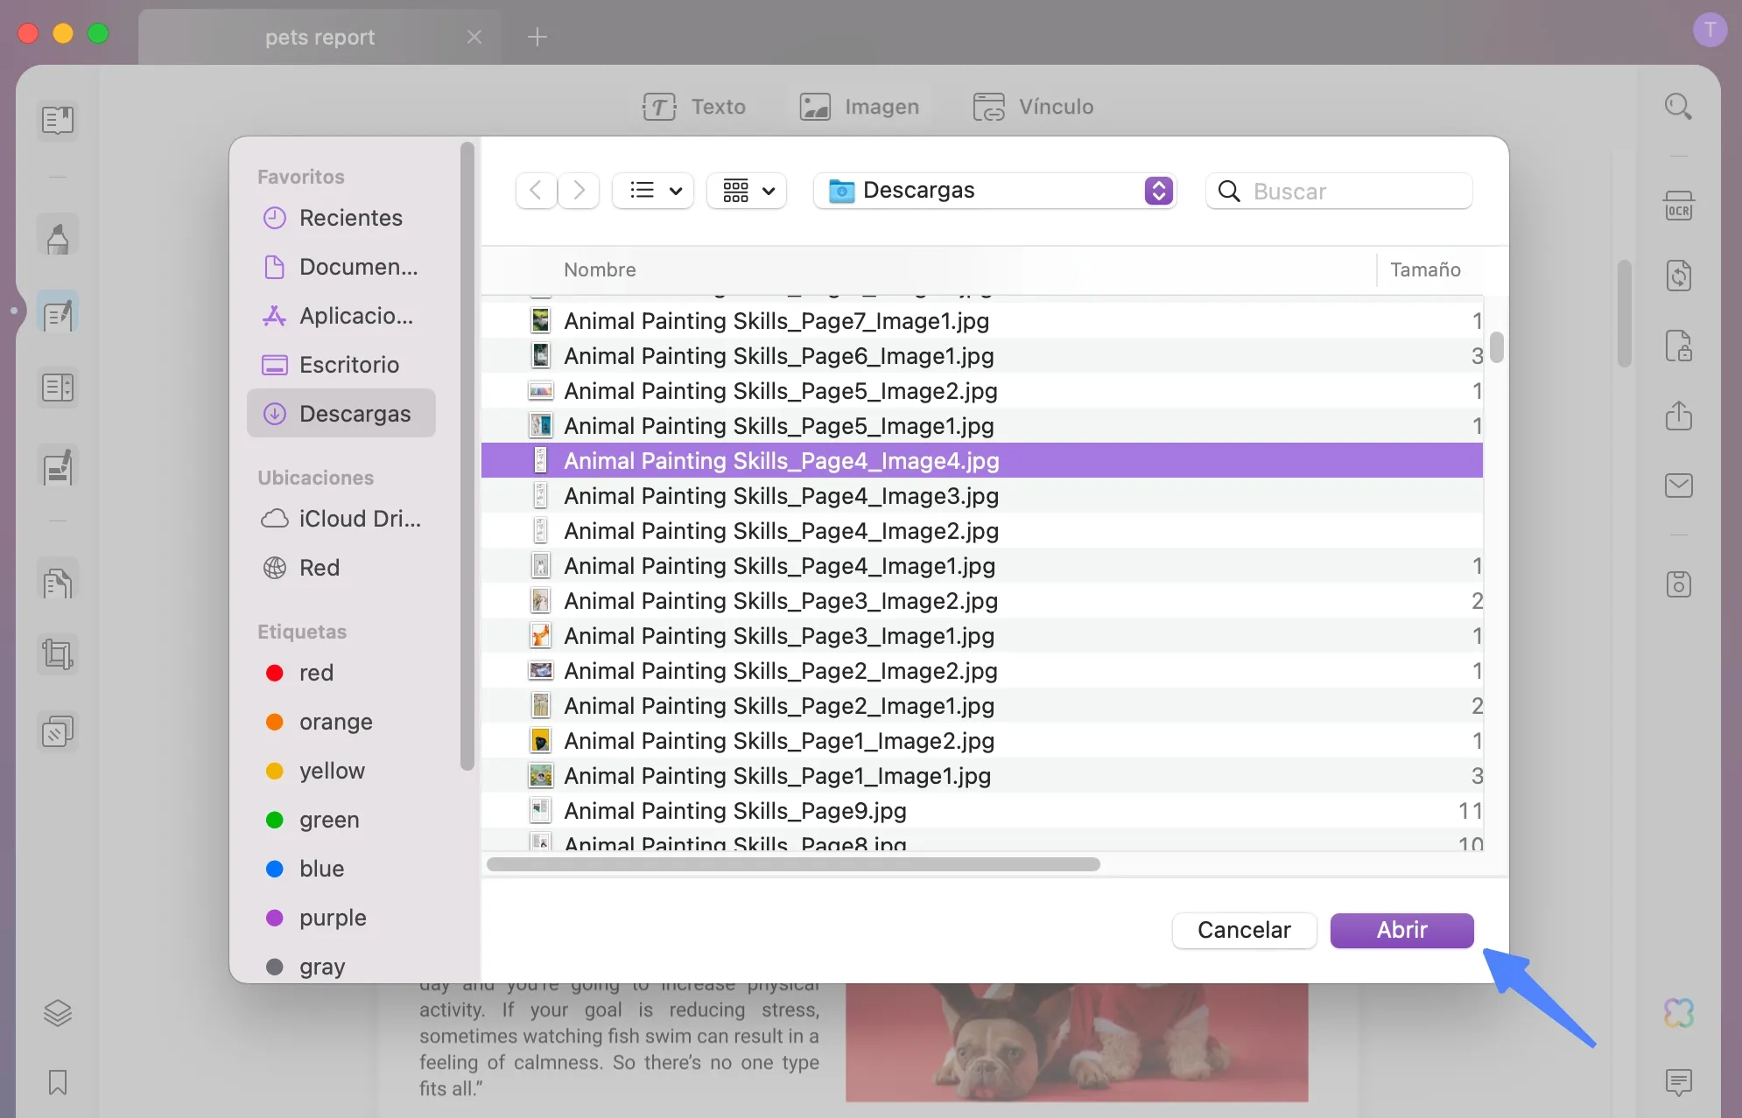Open the page tools icon in sidebar
This screenshot has width=1742, height=1118.
(x=58, y=582)
